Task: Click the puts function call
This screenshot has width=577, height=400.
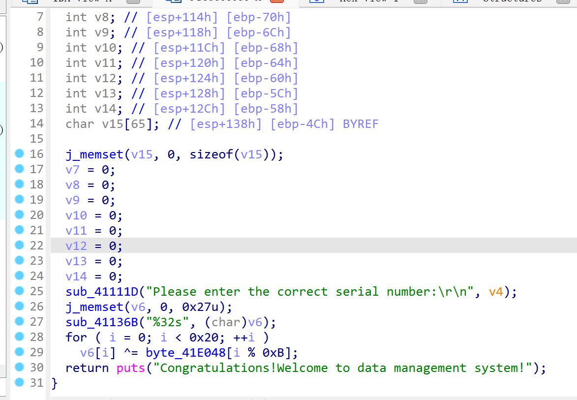Action: 130,368
